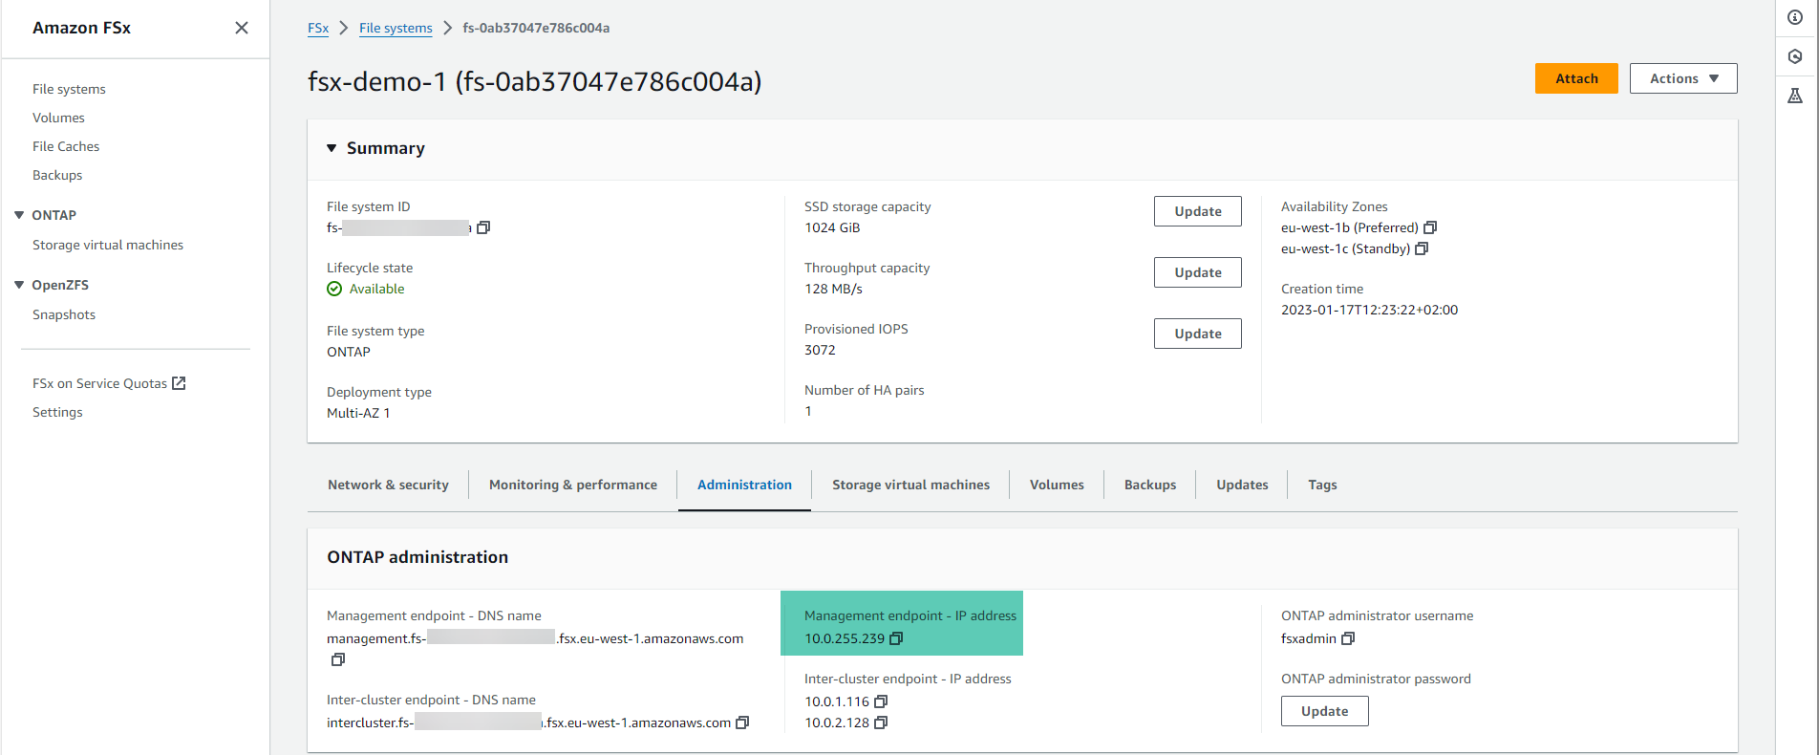Click the Available lifecycle state text

pyautogui.click(x=376, y=289)
